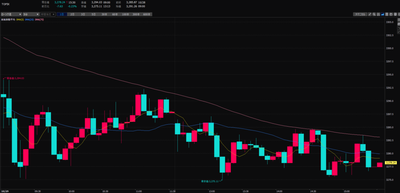Open the folder icon in chart toolbar

click(390, 14)
